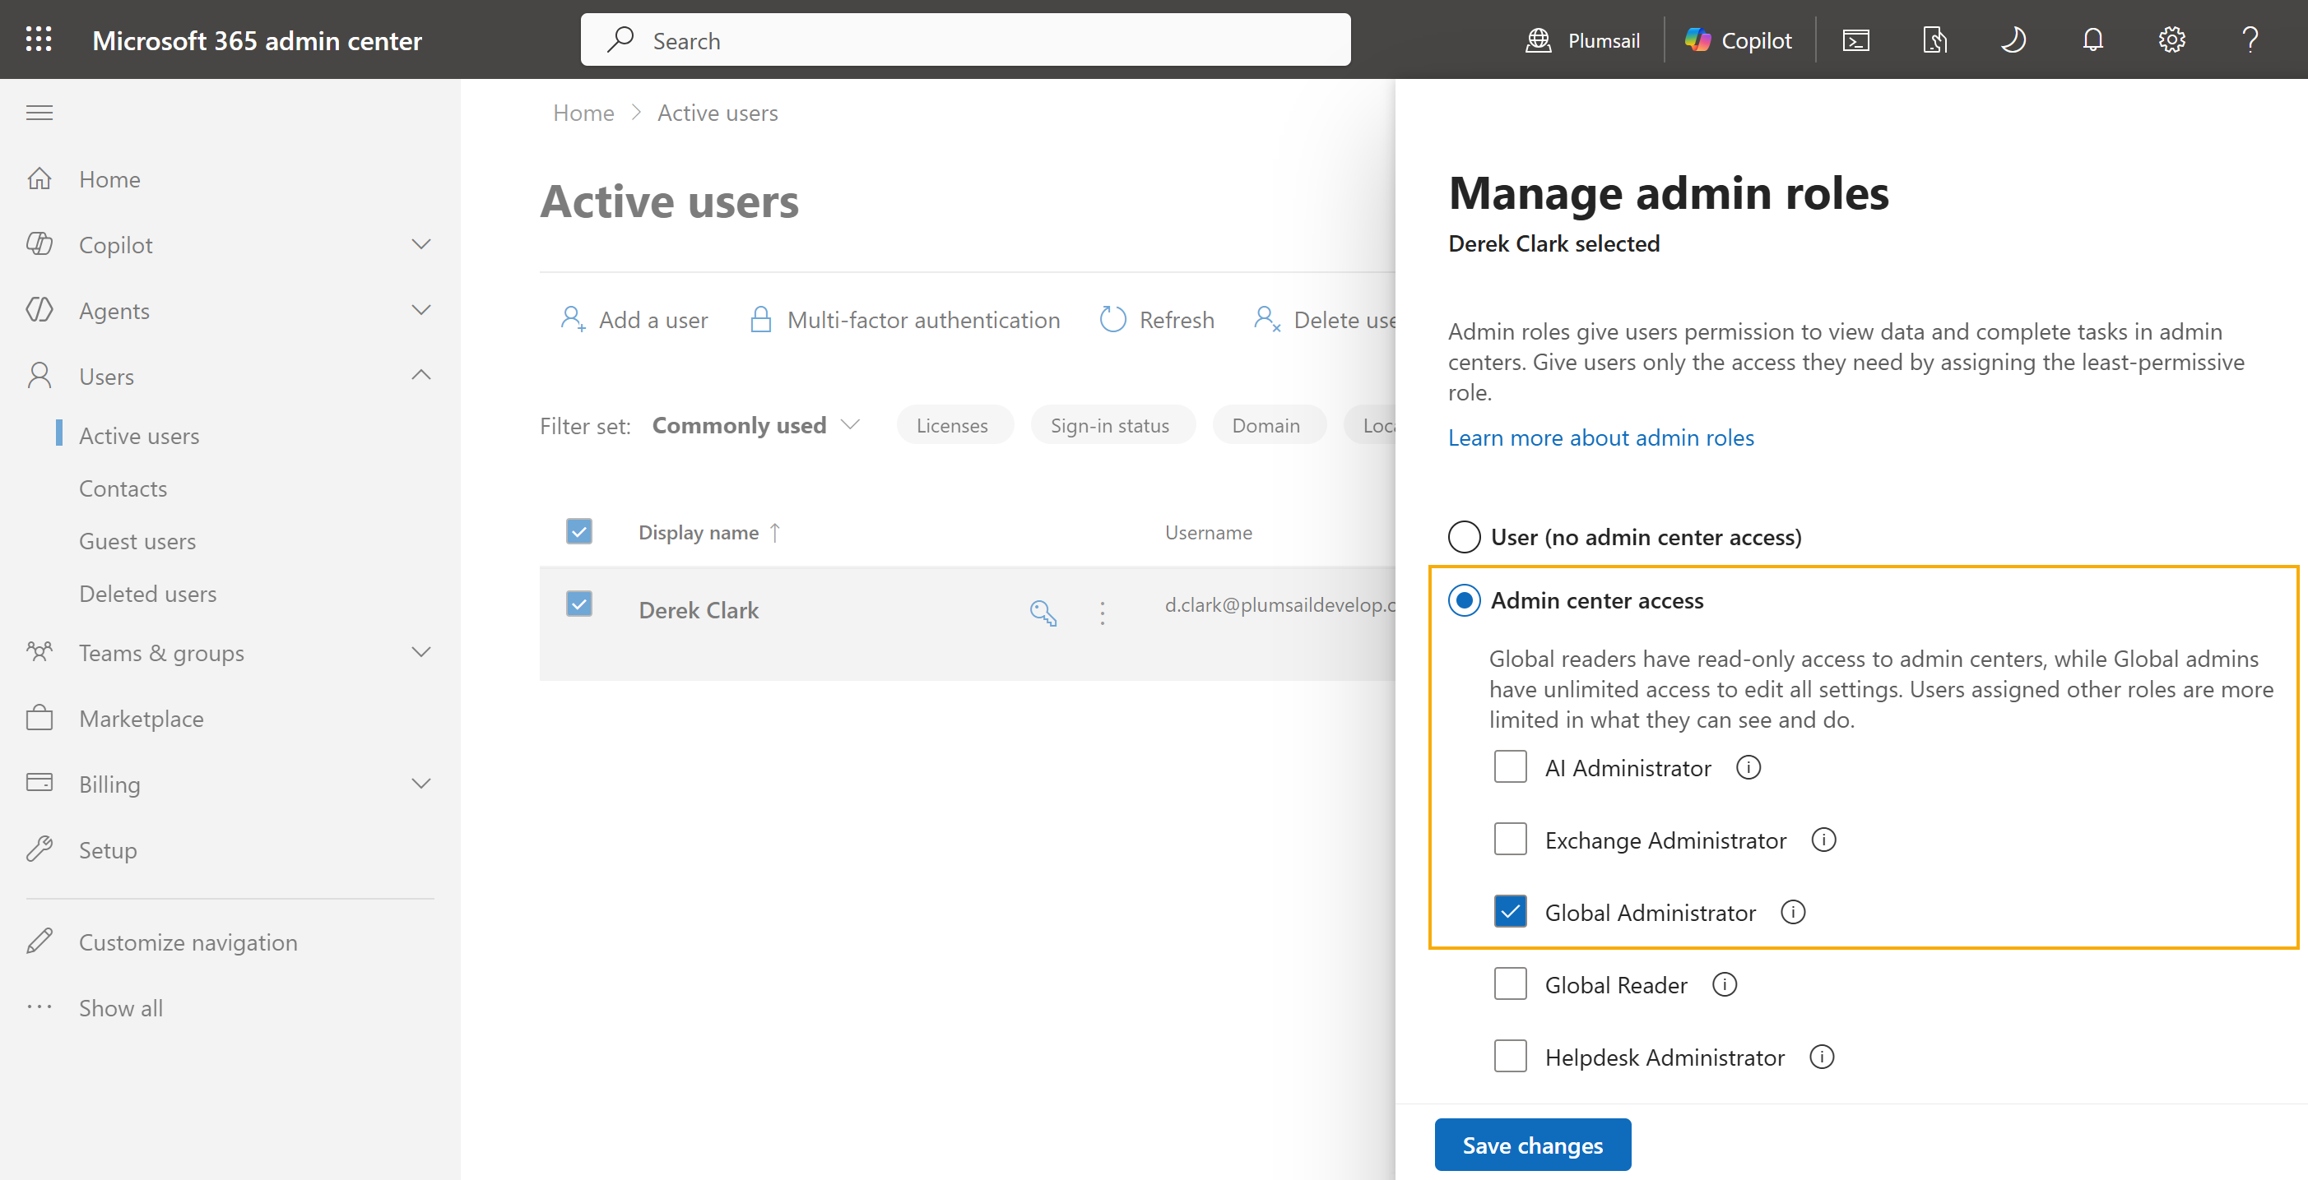The height and width of the screenshot is (1180, 2308).
Task: Click Customize navigation
Action: [x=188, y=942]
